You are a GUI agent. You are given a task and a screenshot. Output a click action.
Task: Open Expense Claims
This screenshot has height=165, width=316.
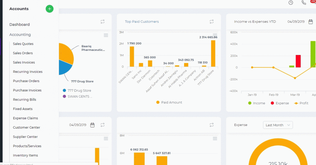26,118
